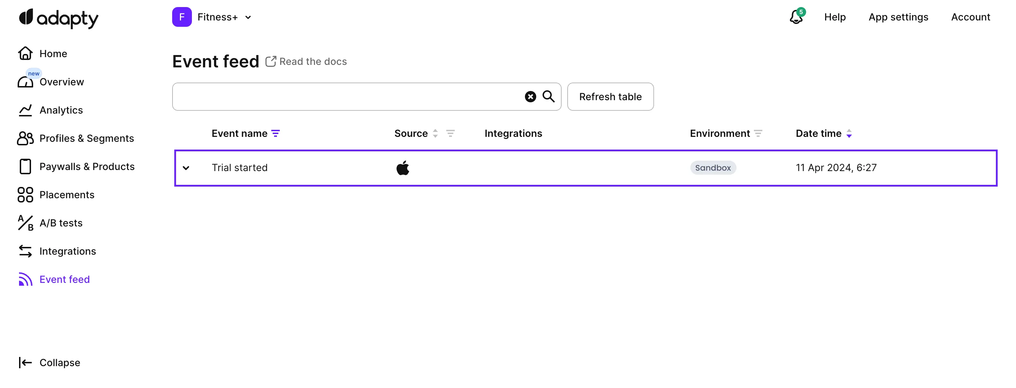This screenshot has width=1016, height=388.
Task: Open the Source column filter icon
Action: click(x=450, y=134)
